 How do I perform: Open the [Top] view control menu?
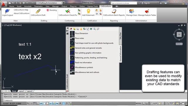[7, 25]
